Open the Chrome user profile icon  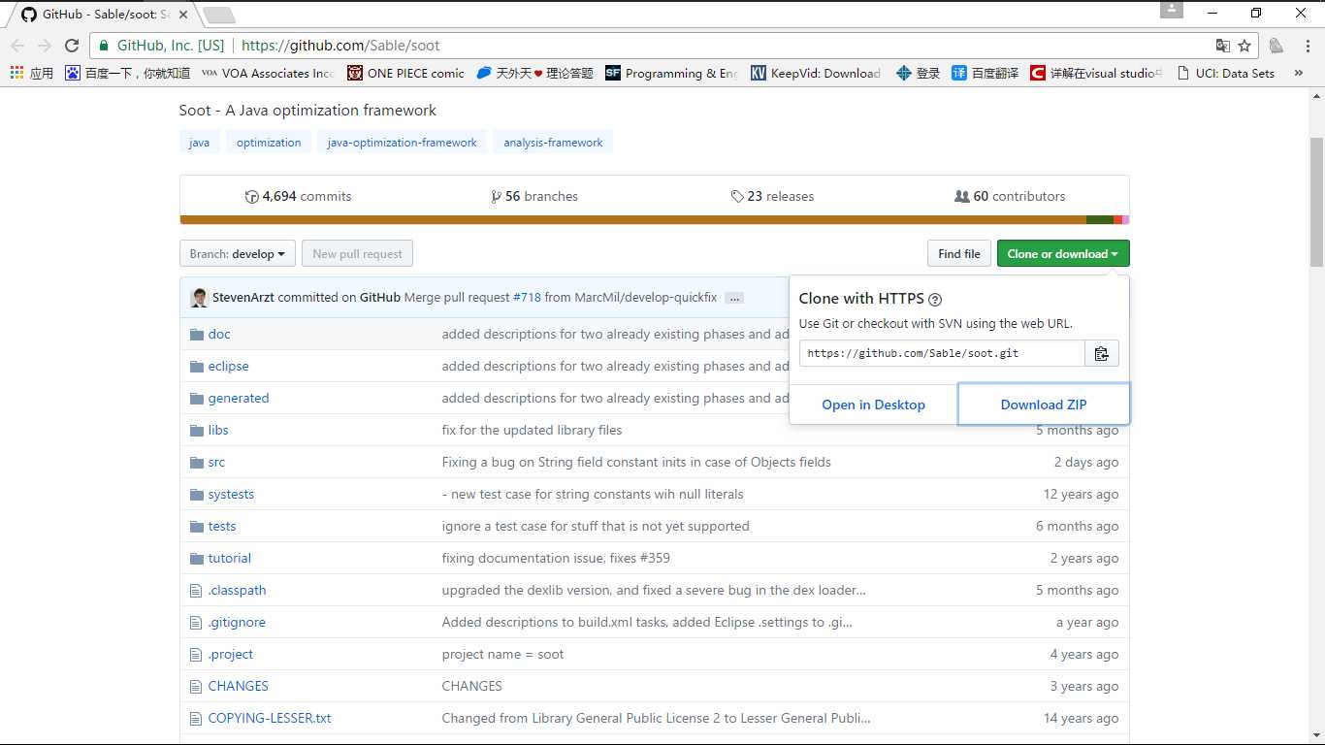[1172, 10]
